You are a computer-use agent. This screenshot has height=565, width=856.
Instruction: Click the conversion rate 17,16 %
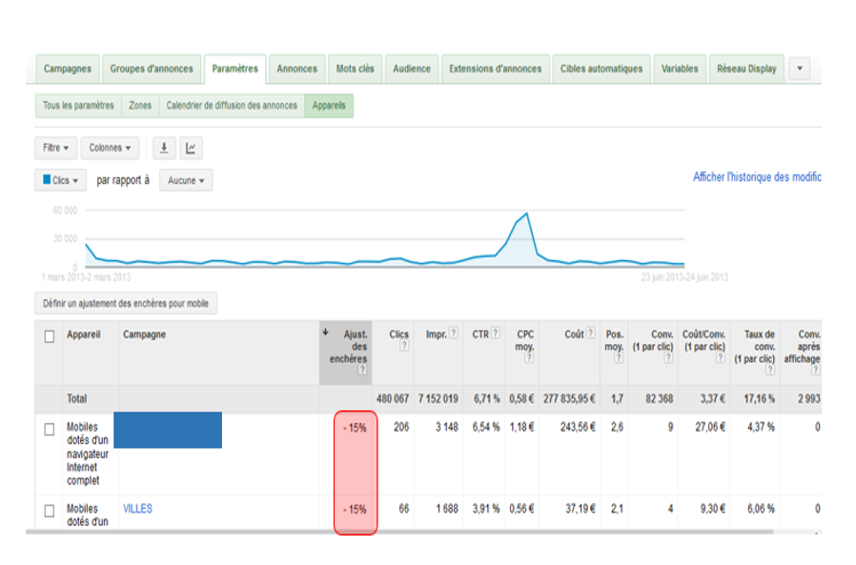[759, 399]
